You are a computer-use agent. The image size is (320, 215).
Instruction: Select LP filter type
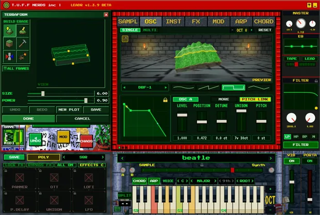point(287,137)
